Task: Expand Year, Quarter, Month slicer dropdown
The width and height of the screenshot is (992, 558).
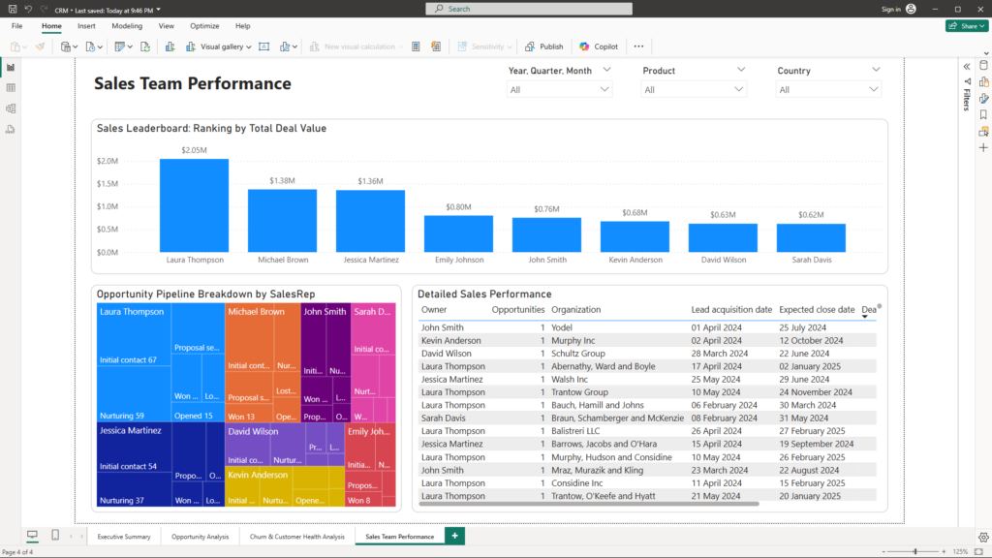Action: [559, 90]
